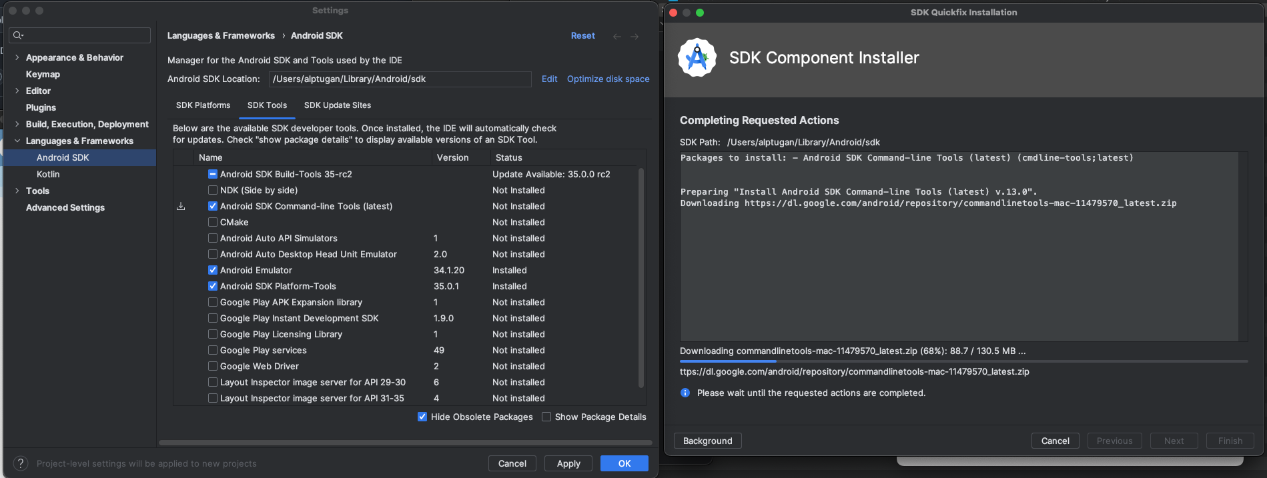The image size is (1267, 478).
Task: Click the back navigation arrow
Action: point(617,36)
